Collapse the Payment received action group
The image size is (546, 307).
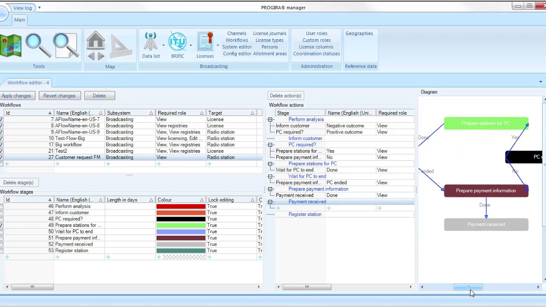coord(270,202)
